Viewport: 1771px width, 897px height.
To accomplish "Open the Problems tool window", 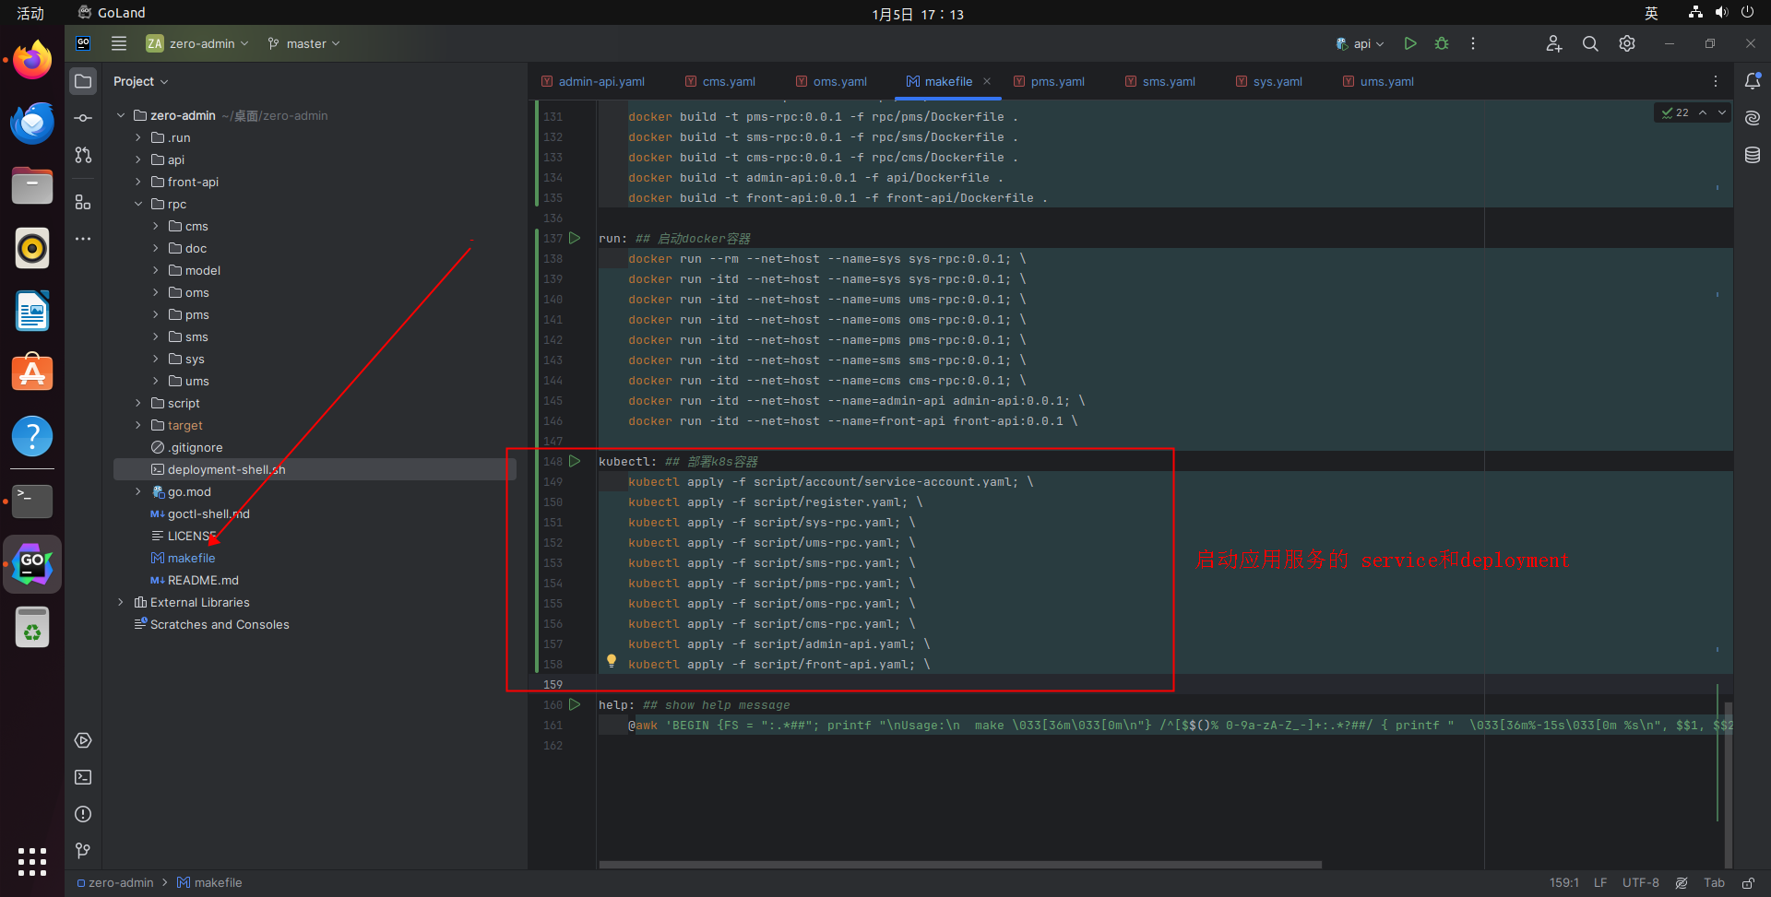I will (83, 814).
